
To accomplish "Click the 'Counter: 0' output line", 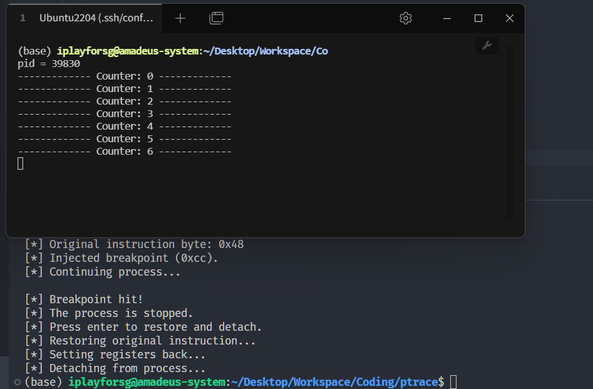I will [125, 76].
